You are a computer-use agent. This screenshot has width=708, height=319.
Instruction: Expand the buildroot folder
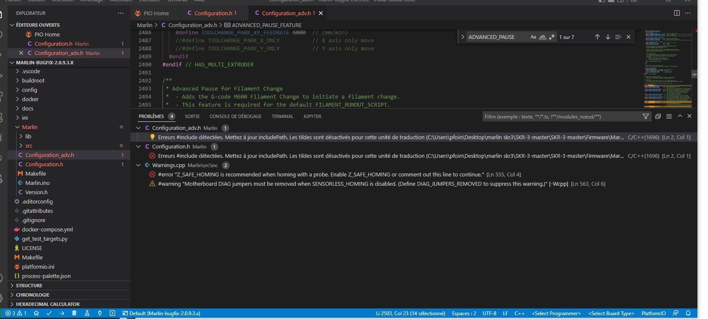pyautogui.click(x=17, y=80)
